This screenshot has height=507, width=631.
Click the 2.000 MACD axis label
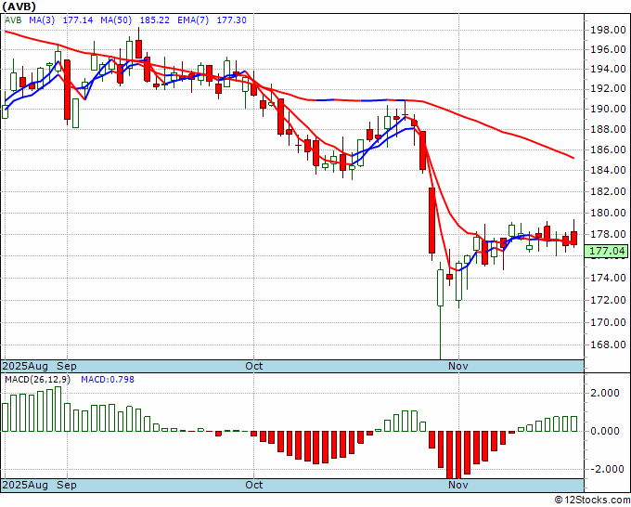click(605, 394)
